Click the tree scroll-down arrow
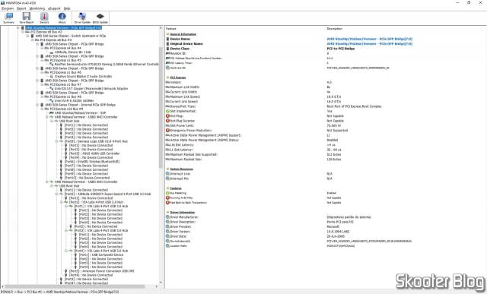 tap(161, 282)
